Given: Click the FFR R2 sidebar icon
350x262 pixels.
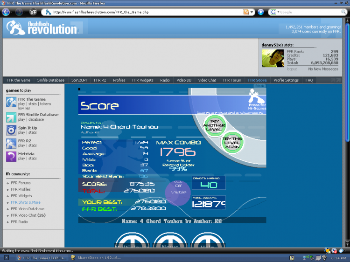Looking at the screenshot, I should 11,144.
